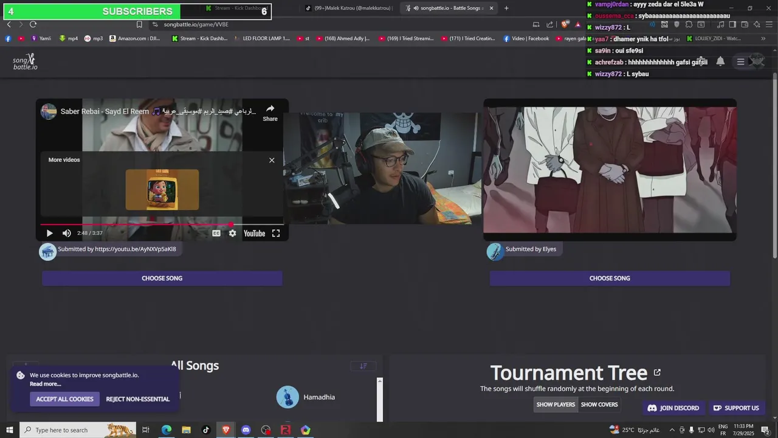Switch tournament tree to Show Covers
Viewport: 778px width, 438px height.
[599, 405]
